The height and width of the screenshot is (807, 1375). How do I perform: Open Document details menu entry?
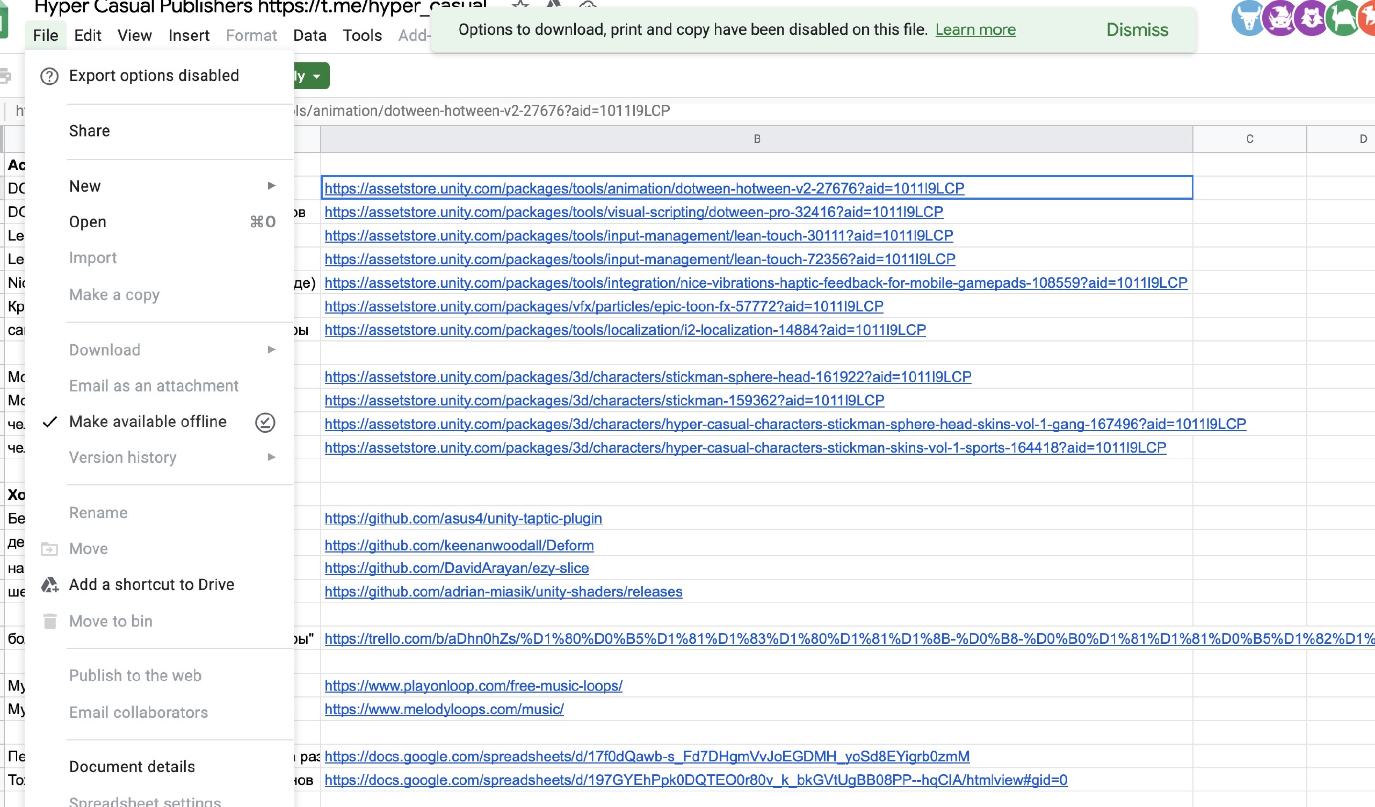coord(132,766)
